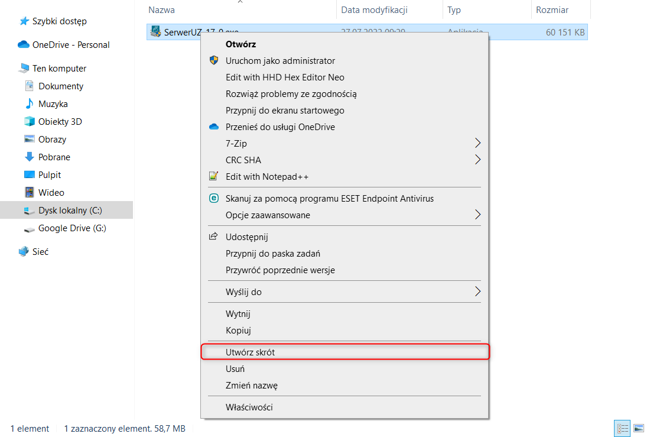The height and width of the screenshot is (437, 650).
Task: Click the Pobrane download arrow icon
Action: pos(30,157)
